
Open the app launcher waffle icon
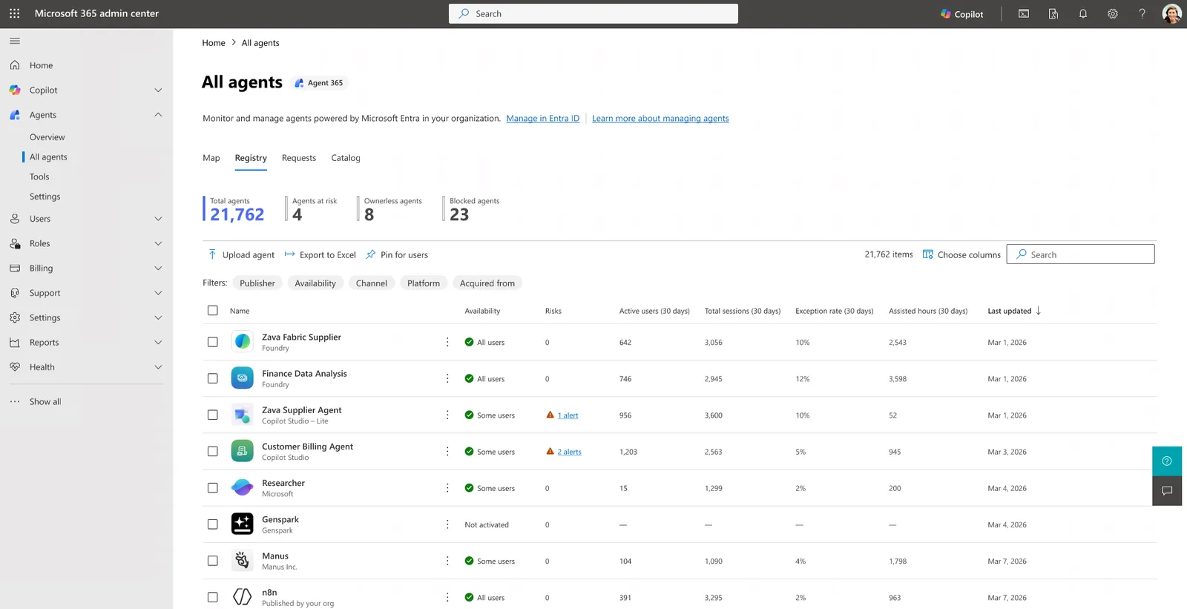(x=14, y=13)
